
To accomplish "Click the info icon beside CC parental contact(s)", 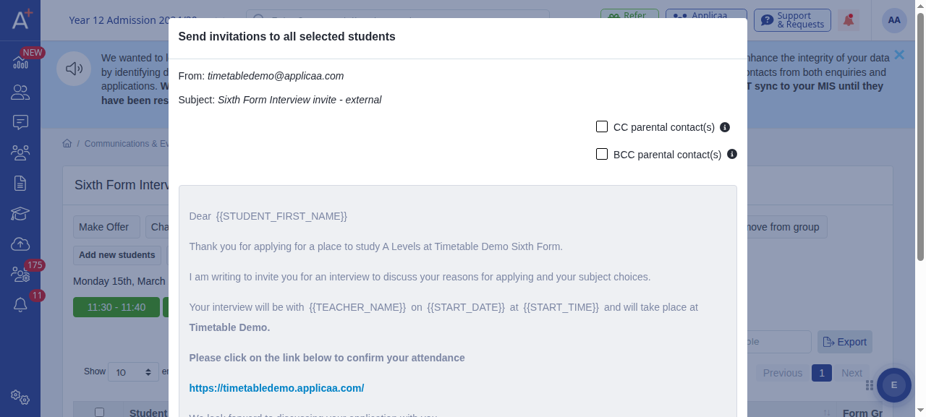I will [725, 127].
